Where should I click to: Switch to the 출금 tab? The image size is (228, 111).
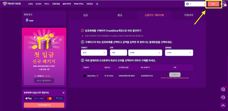pyautogui.click(x=120, y=15)
